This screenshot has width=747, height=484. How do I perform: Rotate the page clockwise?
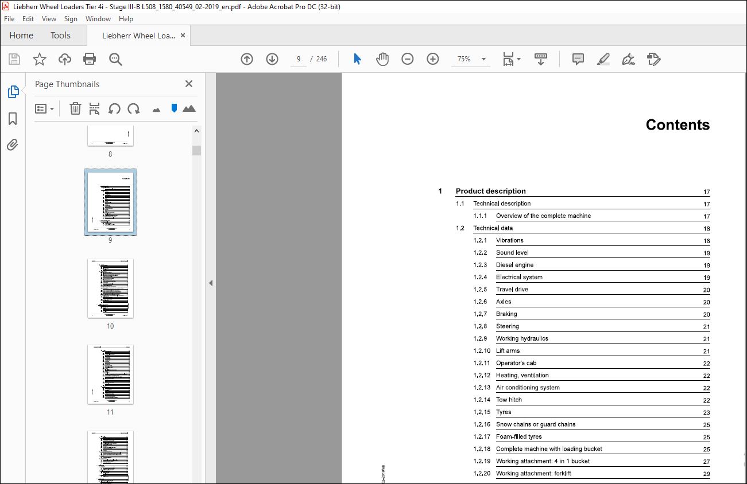134,108
